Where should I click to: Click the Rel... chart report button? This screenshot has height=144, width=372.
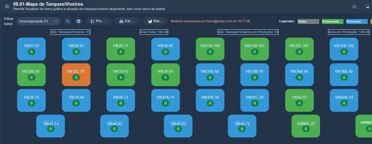155,21
